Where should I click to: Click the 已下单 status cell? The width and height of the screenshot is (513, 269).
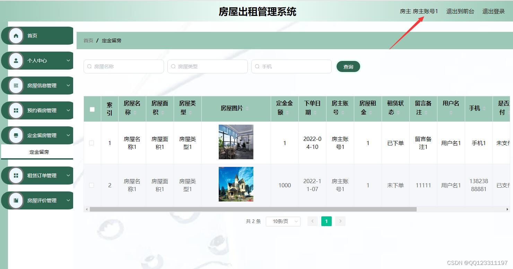pos(395,143)
